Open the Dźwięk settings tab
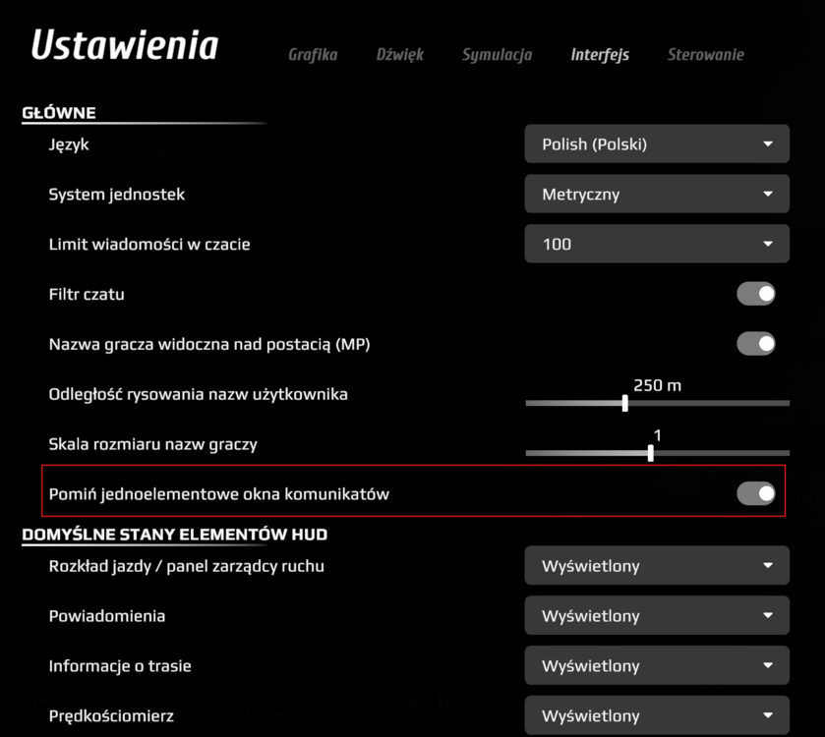 [x=399, y=55]
